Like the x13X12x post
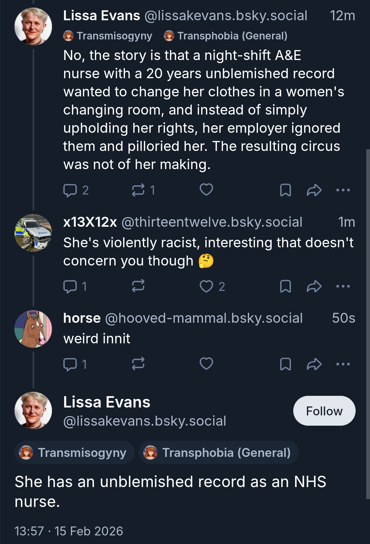The image size is (370, 544). 206,286
